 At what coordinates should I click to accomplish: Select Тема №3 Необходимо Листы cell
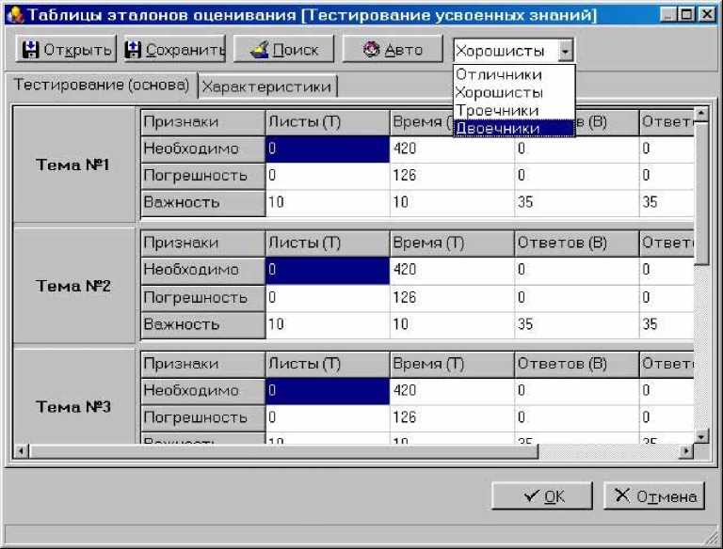[328, 391]
